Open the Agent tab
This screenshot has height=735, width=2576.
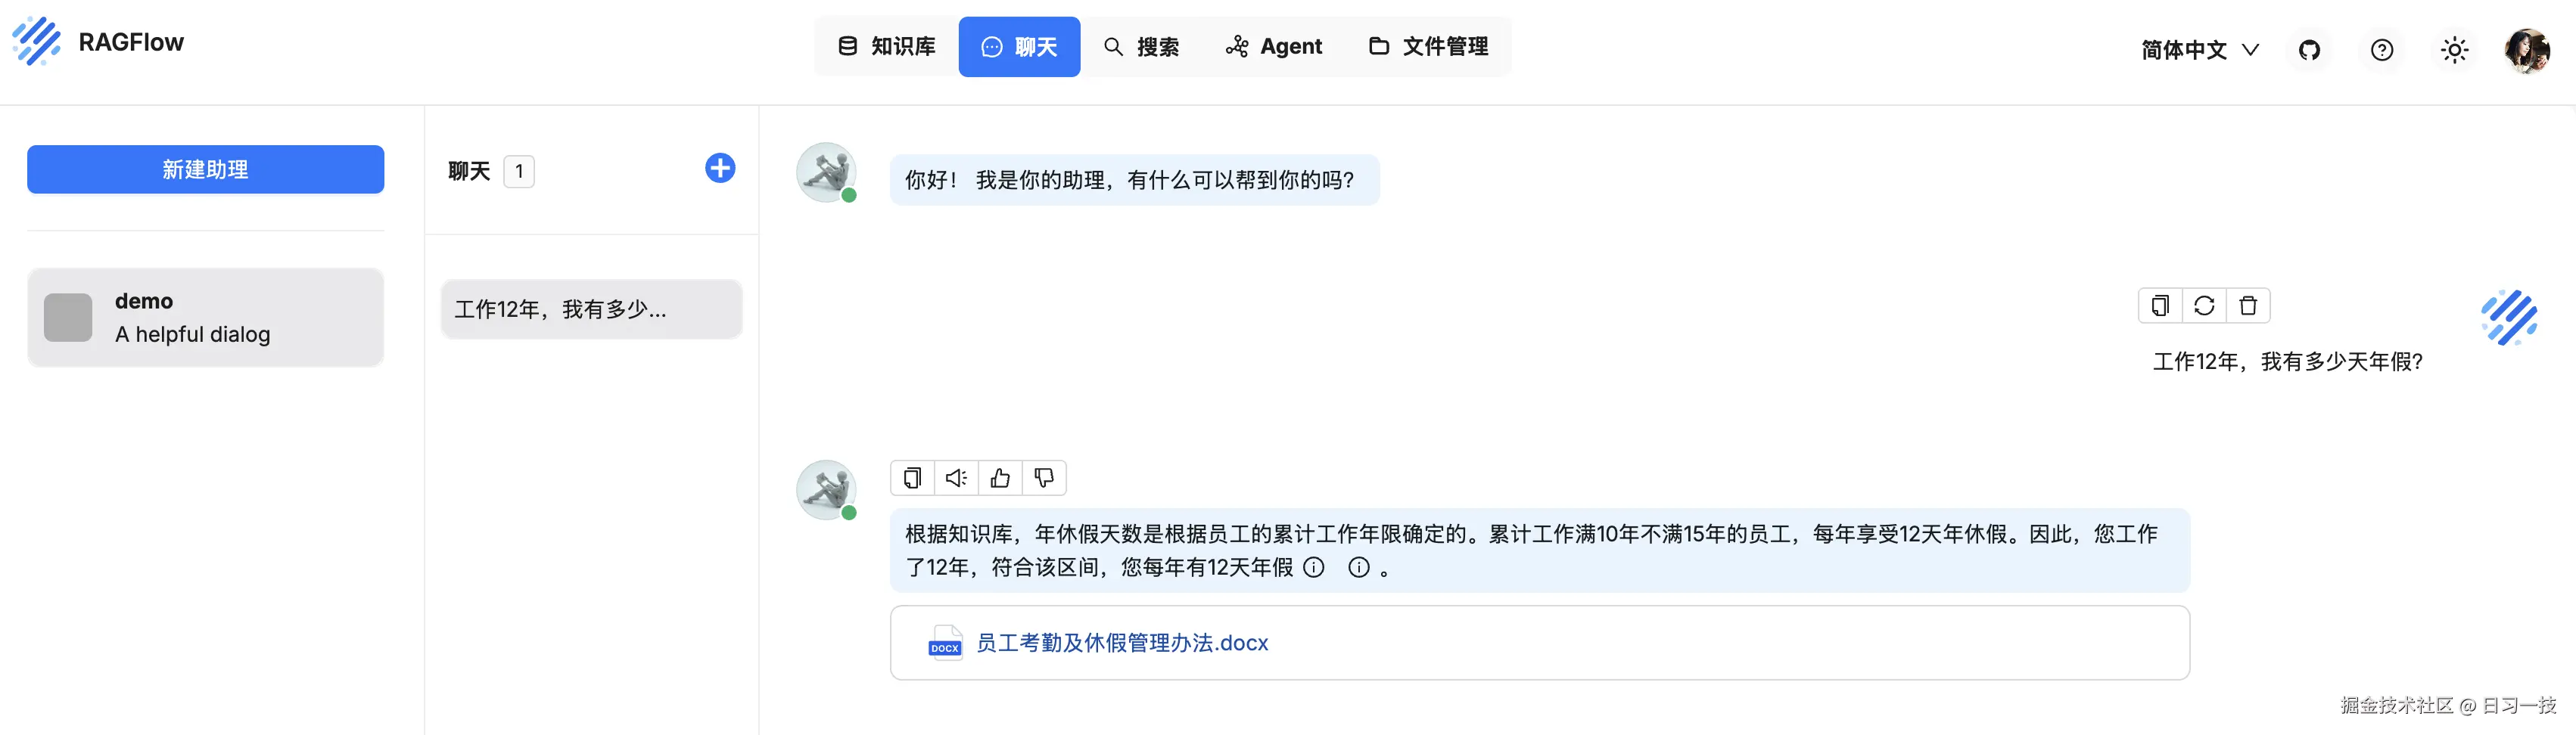1273,46
